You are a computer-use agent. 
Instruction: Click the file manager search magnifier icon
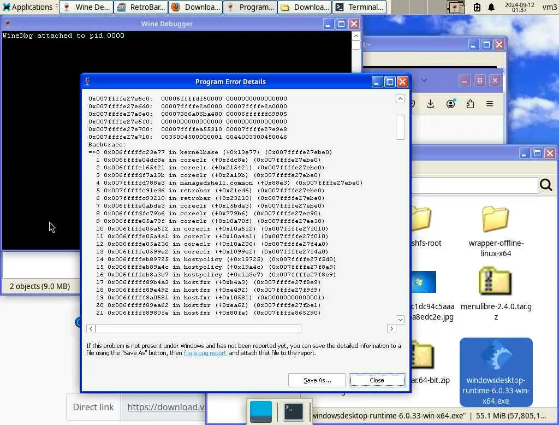click(x=546, y=185)
